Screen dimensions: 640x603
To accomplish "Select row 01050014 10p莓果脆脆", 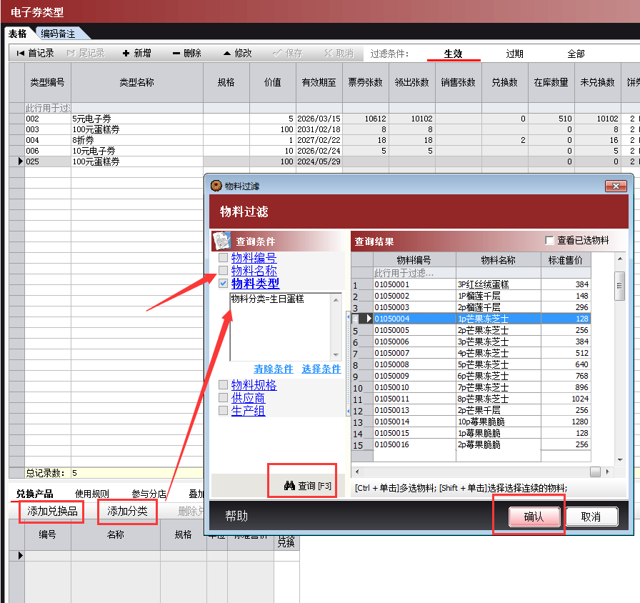I will point(471,422).
